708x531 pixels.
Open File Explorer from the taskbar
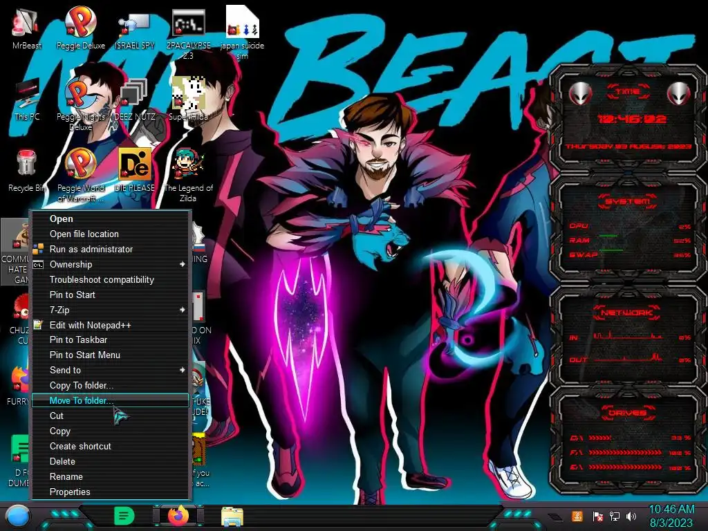pos(232,517)
